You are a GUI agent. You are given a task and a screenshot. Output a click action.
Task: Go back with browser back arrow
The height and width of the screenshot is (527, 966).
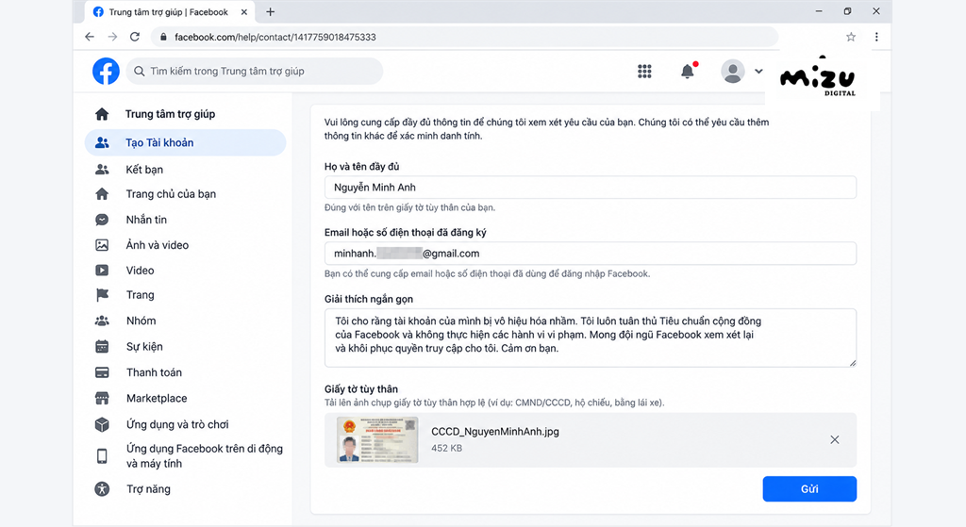pos(90,37)
